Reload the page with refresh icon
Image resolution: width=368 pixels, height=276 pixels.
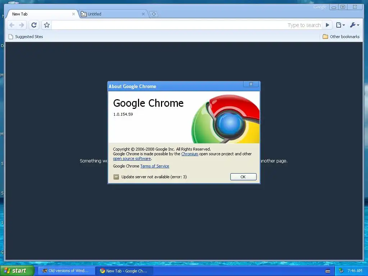tap(34, 25)
